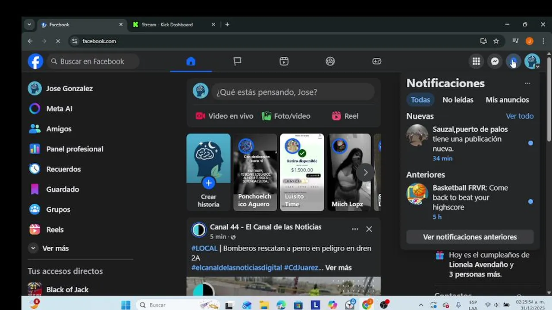
Task: Click the ¿Qué estás pensando, Jose? box
Action: pos(293,92)
